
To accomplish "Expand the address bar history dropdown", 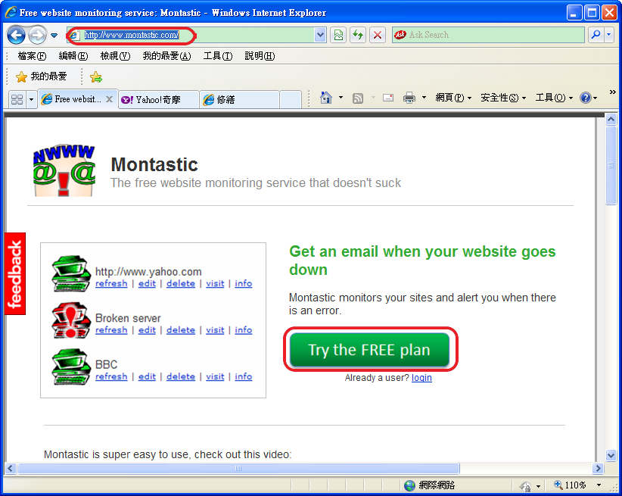I will (x=321, y=35).
